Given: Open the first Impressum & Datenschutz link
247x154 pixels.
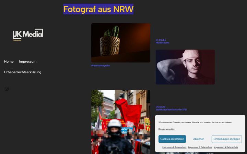Looking at the screenshot, I should click(x=174, y=147).
